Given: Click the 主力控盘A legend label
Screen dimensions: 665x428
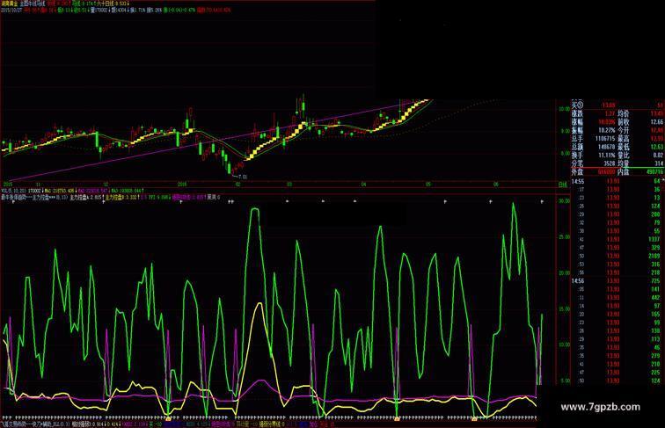Looking at the screenshot, I should click(x=80, y=198).
